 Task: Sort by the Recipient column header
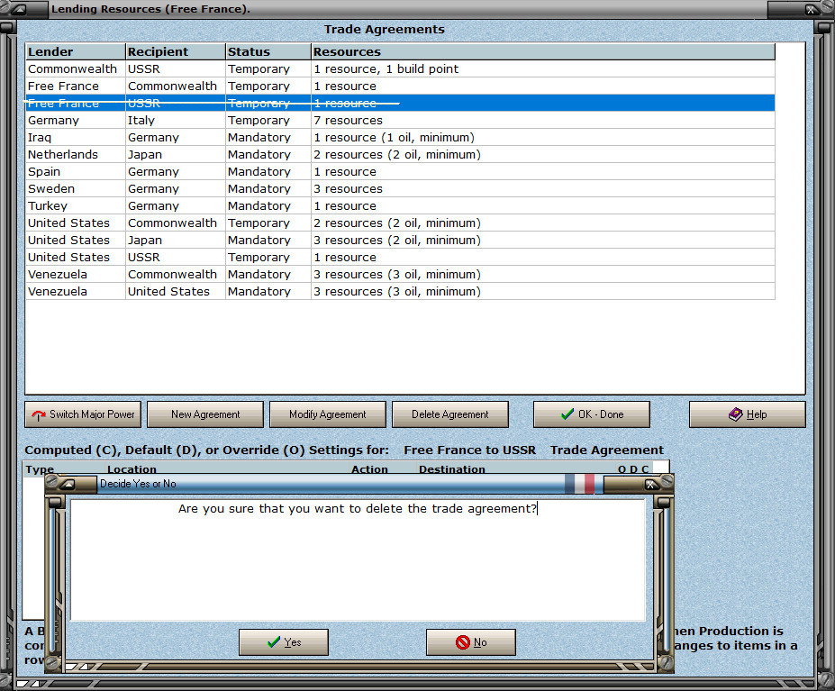pos(176,51)
